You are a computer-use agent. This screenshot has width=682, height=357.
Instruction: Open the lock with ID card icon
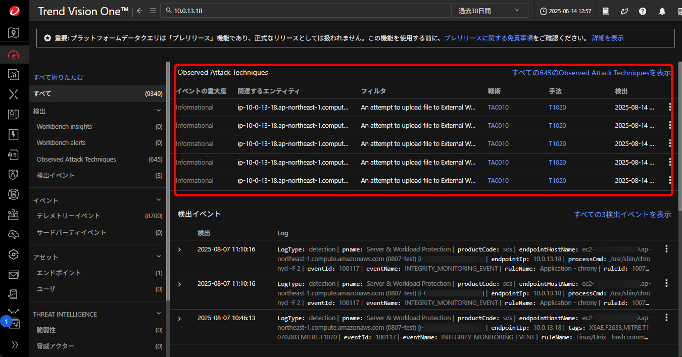[14, 155]
